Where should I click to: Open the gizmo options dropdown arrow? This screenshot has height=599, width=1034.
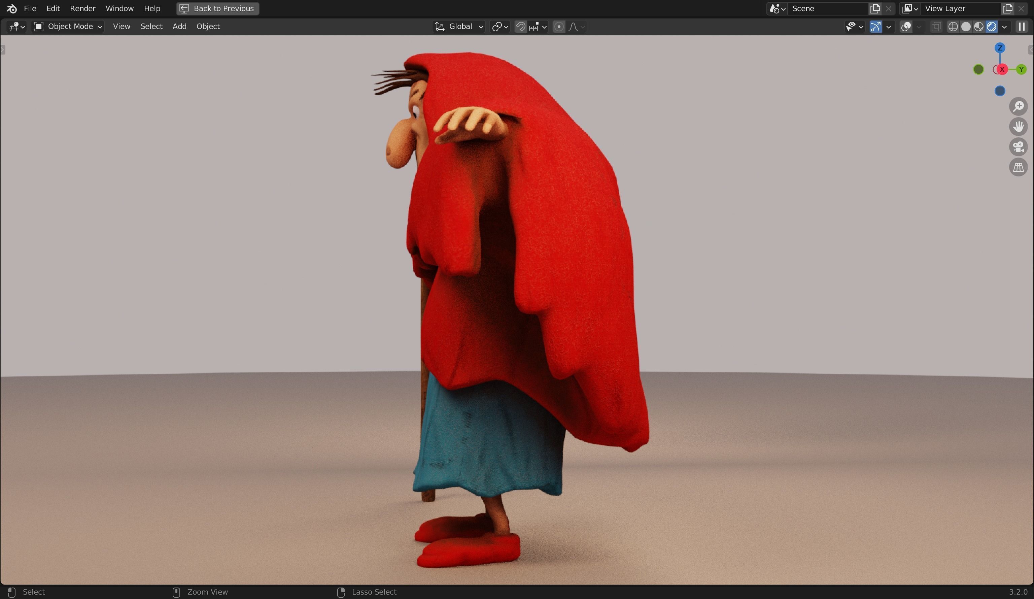point(889,27)
